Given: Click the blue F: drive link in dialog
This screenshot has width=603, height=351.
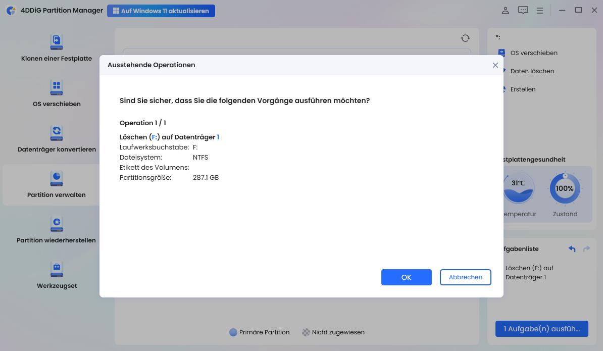Looking at the screenshot, I should pos(154,137).
